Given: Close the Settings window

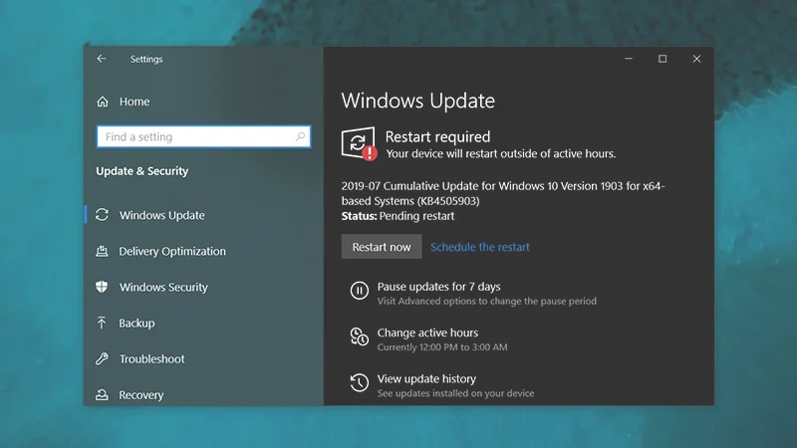Looking at the screenshot, I should (x=696, y=59).
